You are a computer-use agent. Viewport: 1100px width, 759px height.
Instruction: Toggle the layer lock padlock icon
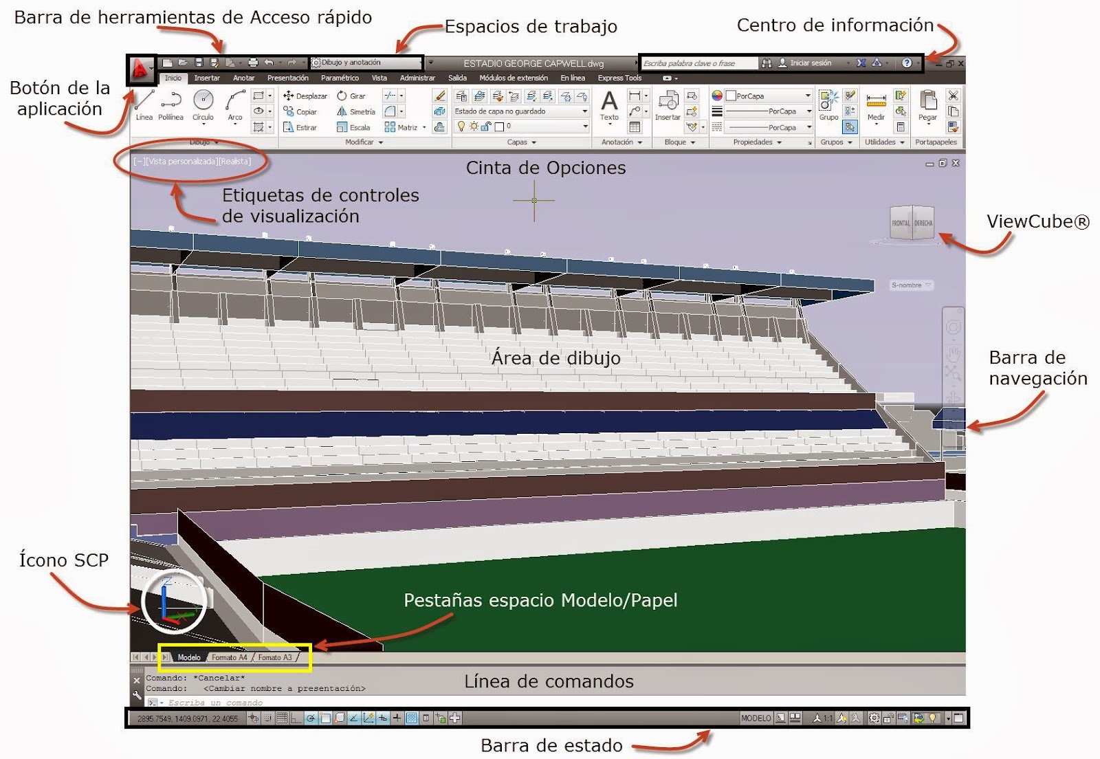[x=485, y=126]
